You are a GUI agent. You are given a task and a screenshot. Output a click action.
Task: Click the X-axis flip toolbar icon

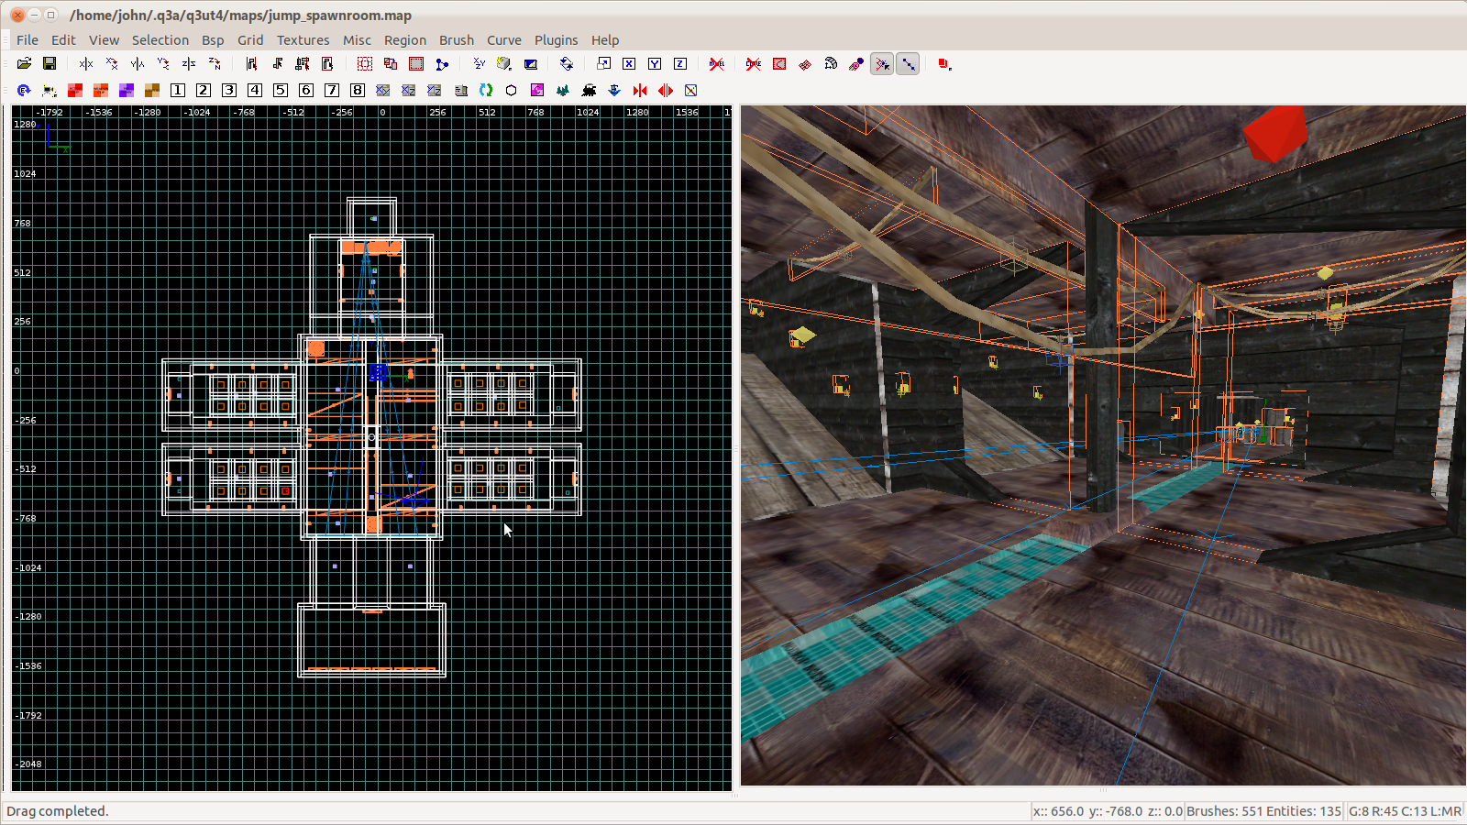point(86,64)
